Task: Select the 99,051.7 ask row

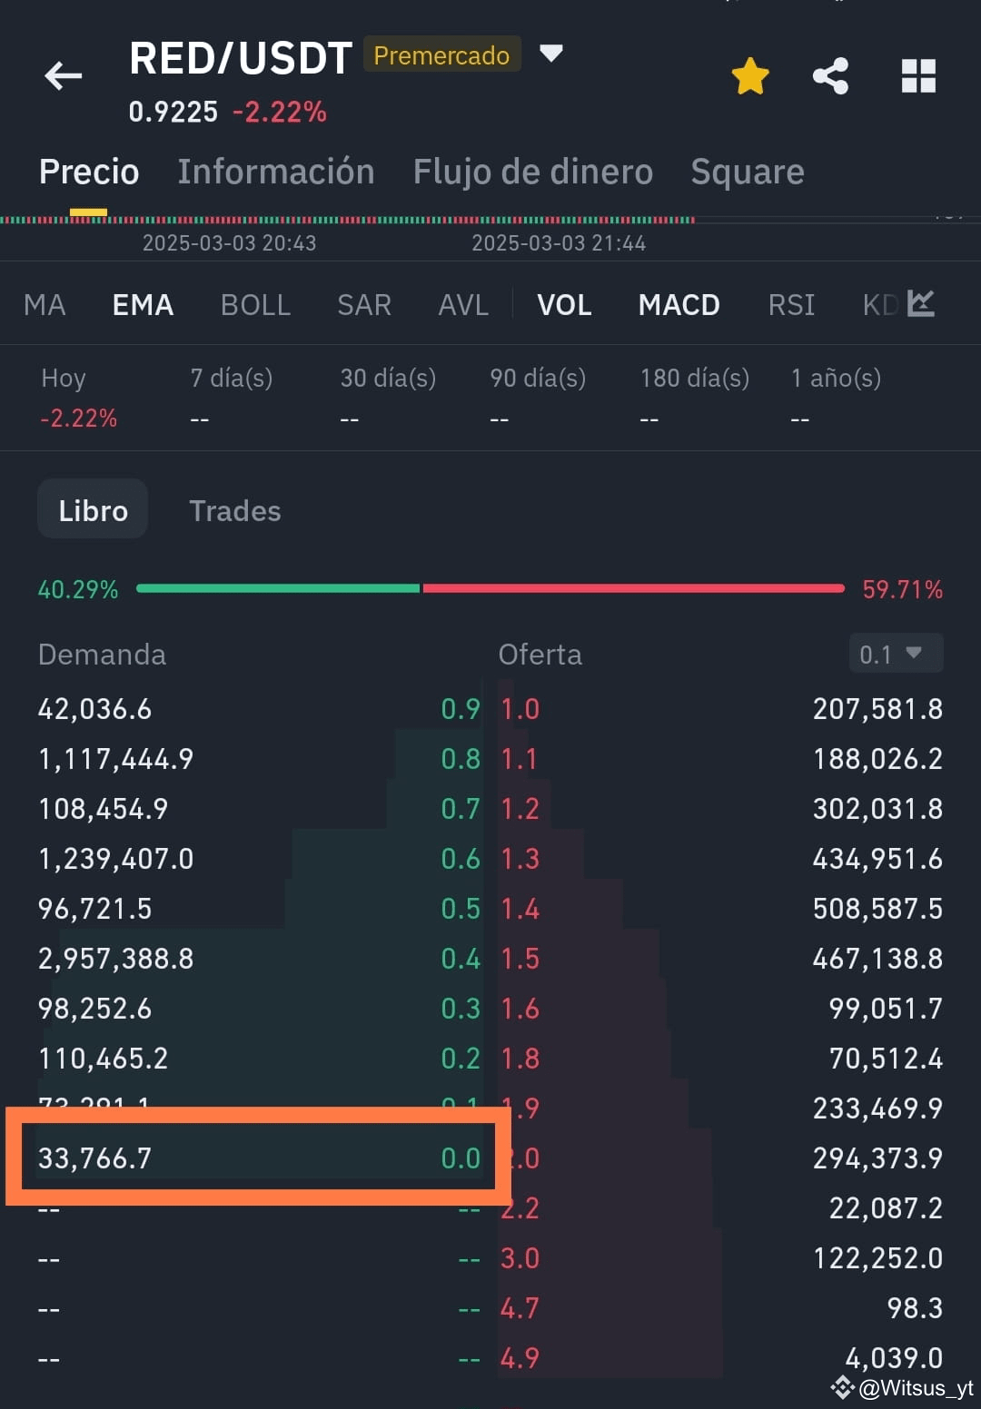Action: pos(722,1008)
